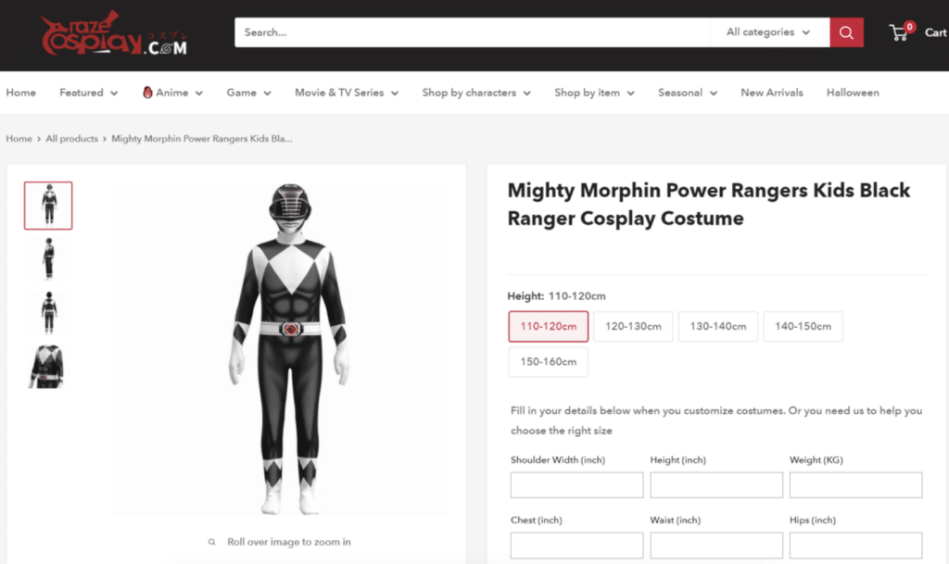Select the side view thumbnail
Image resolution: width=949 pixels, height=564 pixels.
click(x=48, y=258)
